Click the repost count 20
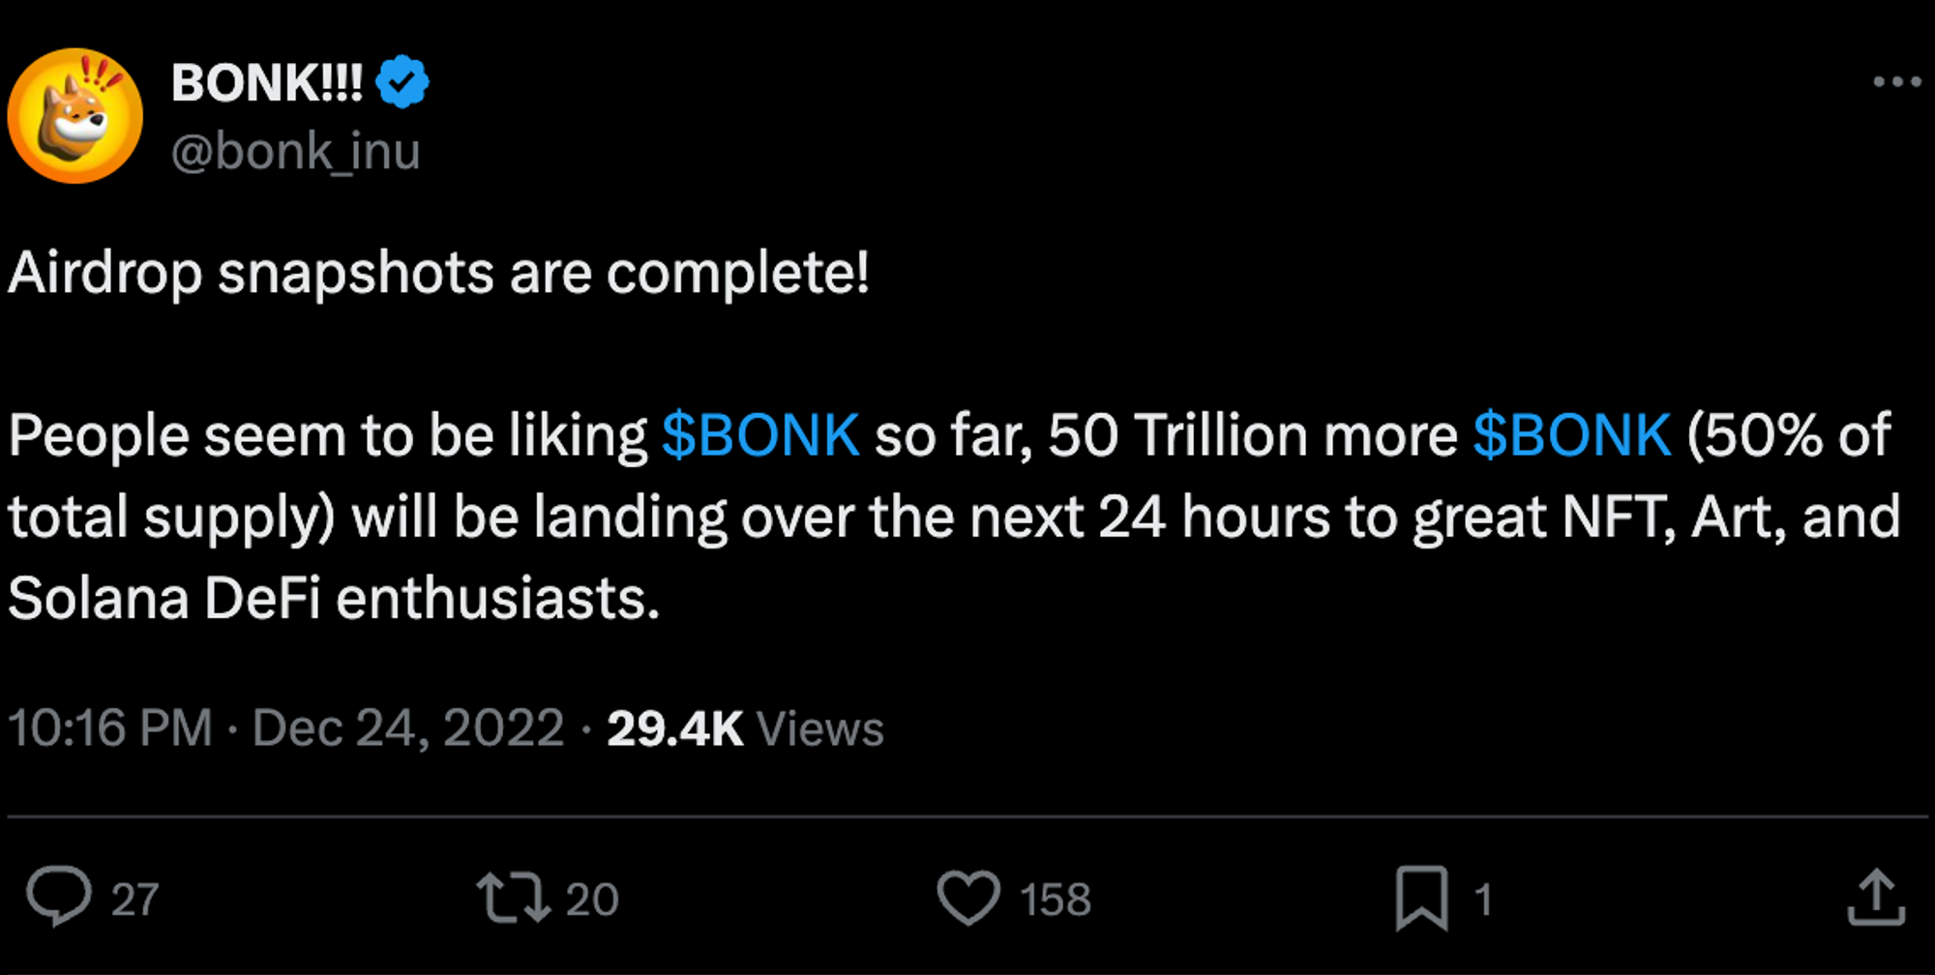Image resolution: width=1935 pixels, height=975 pixels. pos(591,900)
